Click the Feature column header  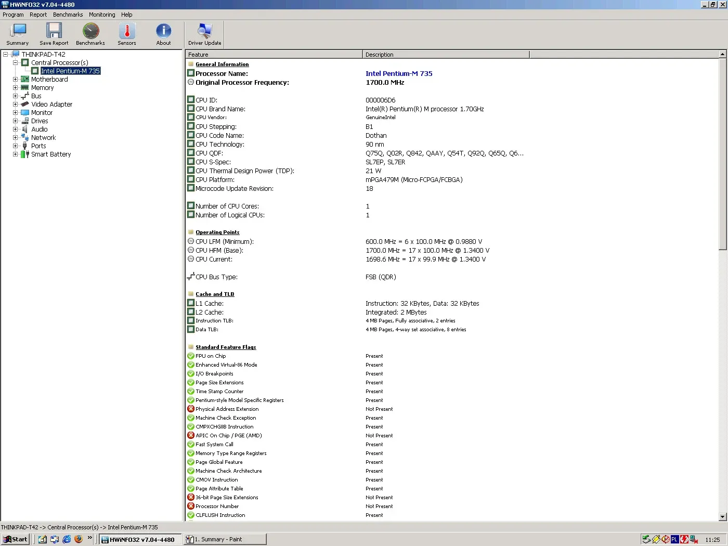[274, 55]
